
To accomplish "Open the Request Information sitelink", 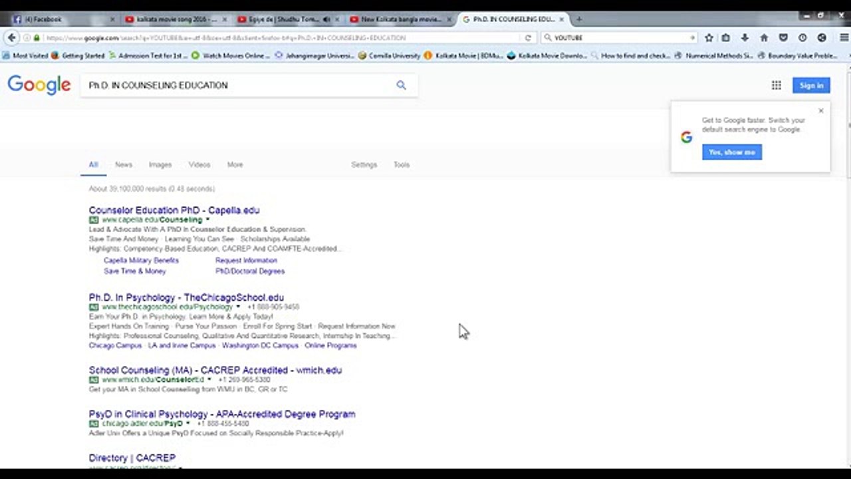I will click(x=246, y=261).
